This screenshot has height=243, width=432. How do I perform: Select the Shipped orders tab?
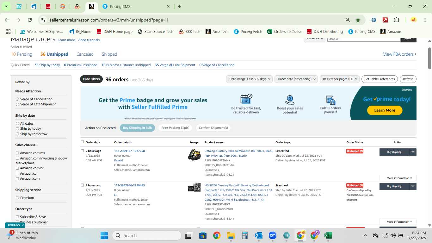(x=109, y=54)
